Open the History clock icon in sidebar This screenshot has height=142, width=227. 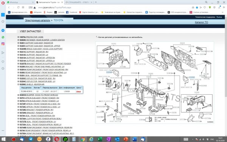[x=3, y=69]
